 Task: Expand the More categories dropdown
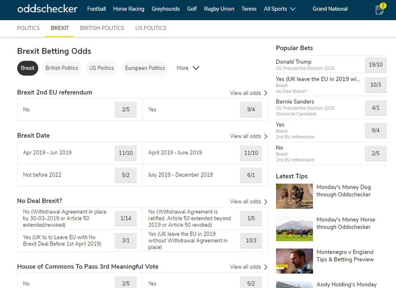[188, 68]
